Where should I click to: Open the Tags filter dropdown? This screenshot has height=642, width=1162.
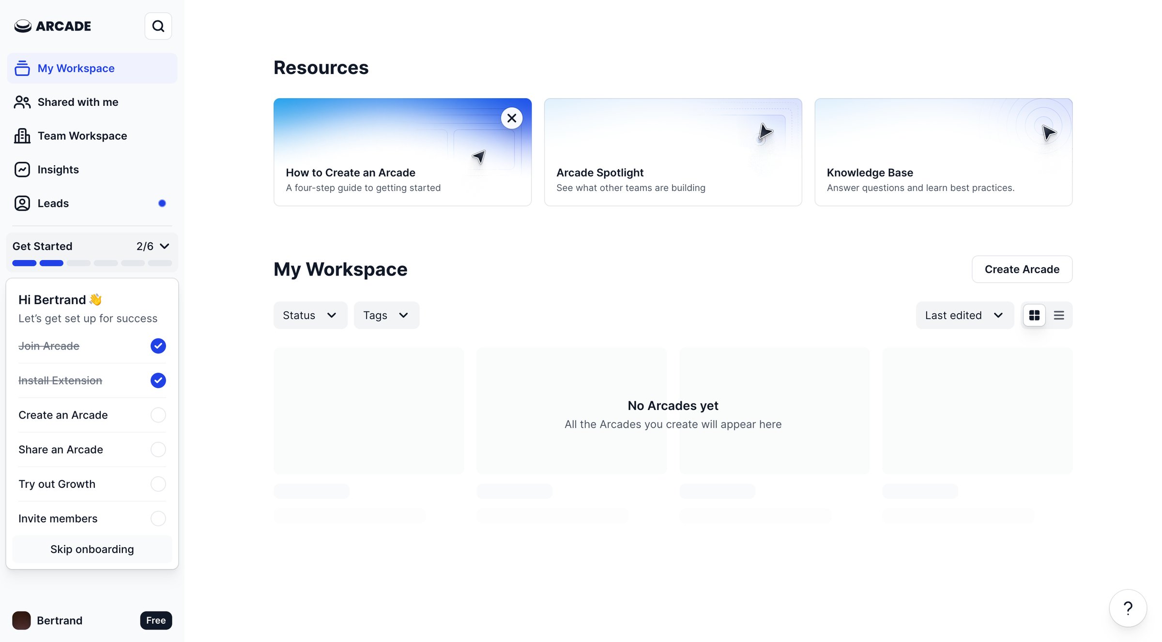(x=386, y=315)
